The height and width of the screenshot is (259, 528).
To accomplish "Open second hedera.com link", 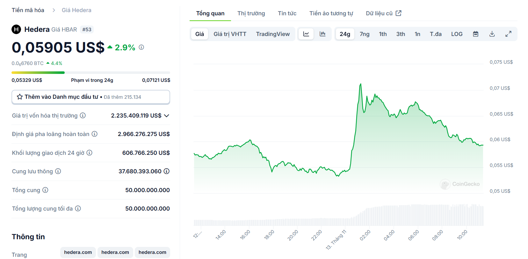I will tap(115, 252).
